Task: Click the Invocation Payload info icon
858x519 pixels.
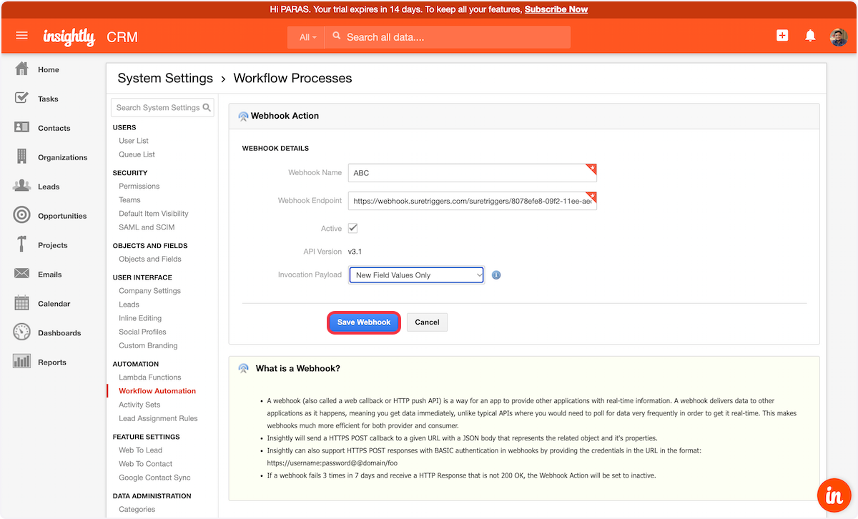Action: point(496,275)
